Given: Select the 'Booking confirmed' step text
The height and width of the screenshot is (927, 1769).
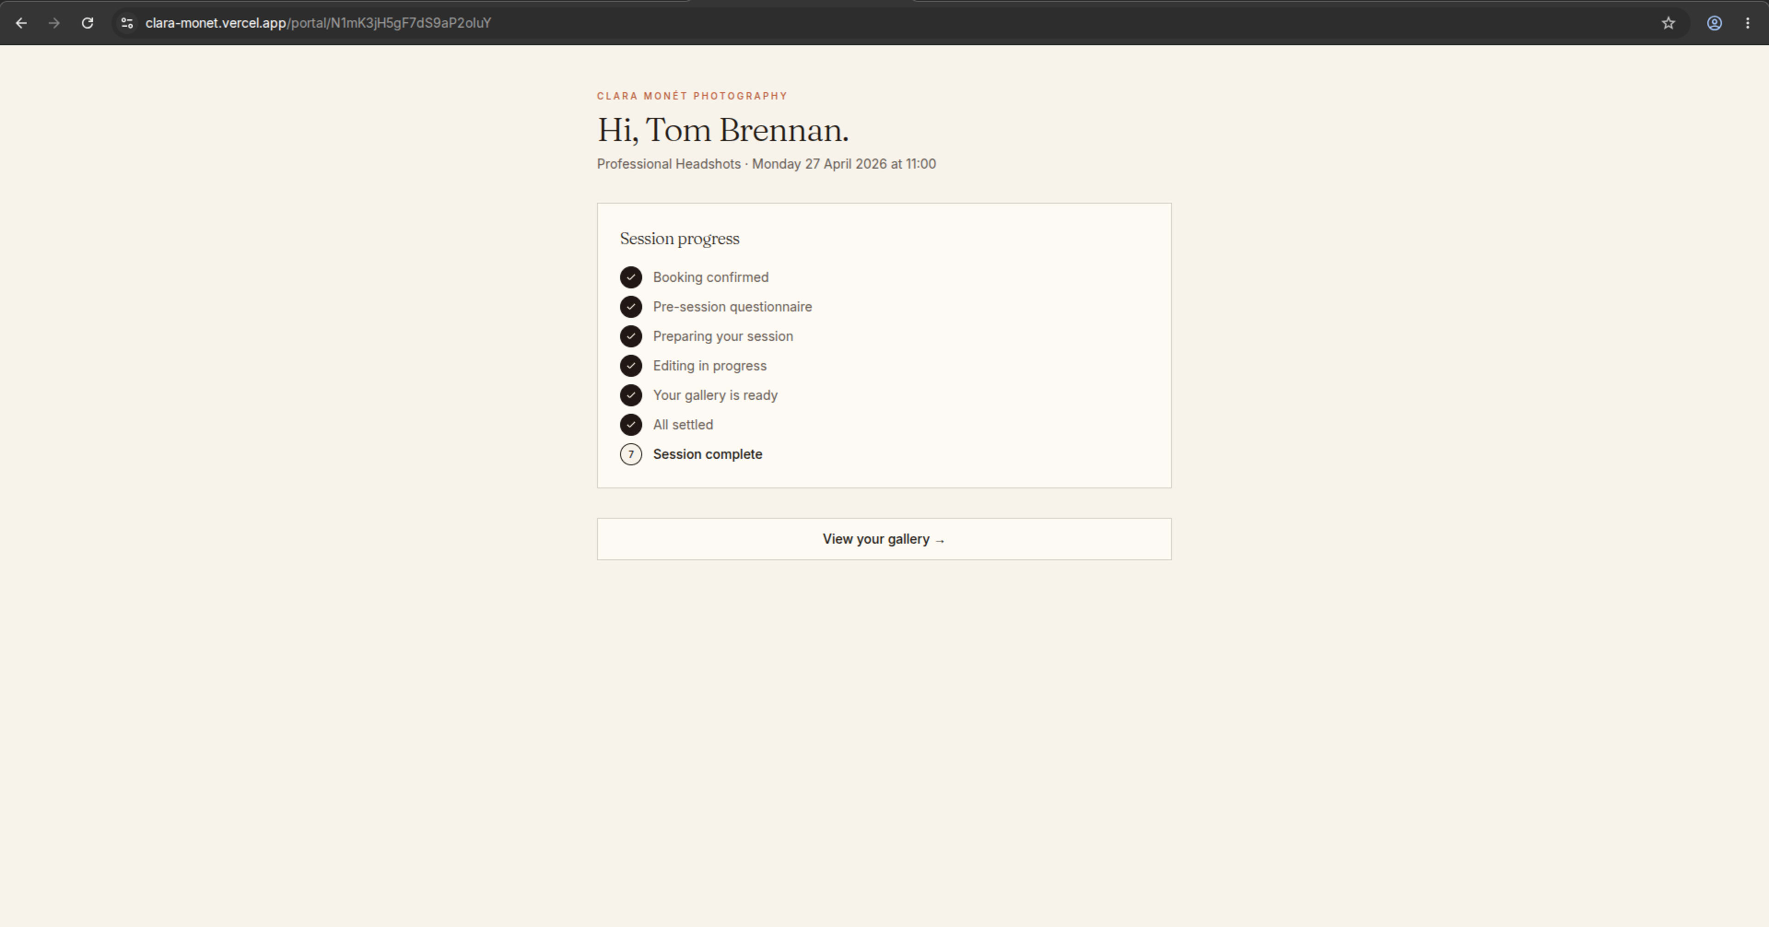Looking at the screenshot, I should [711, 277].
